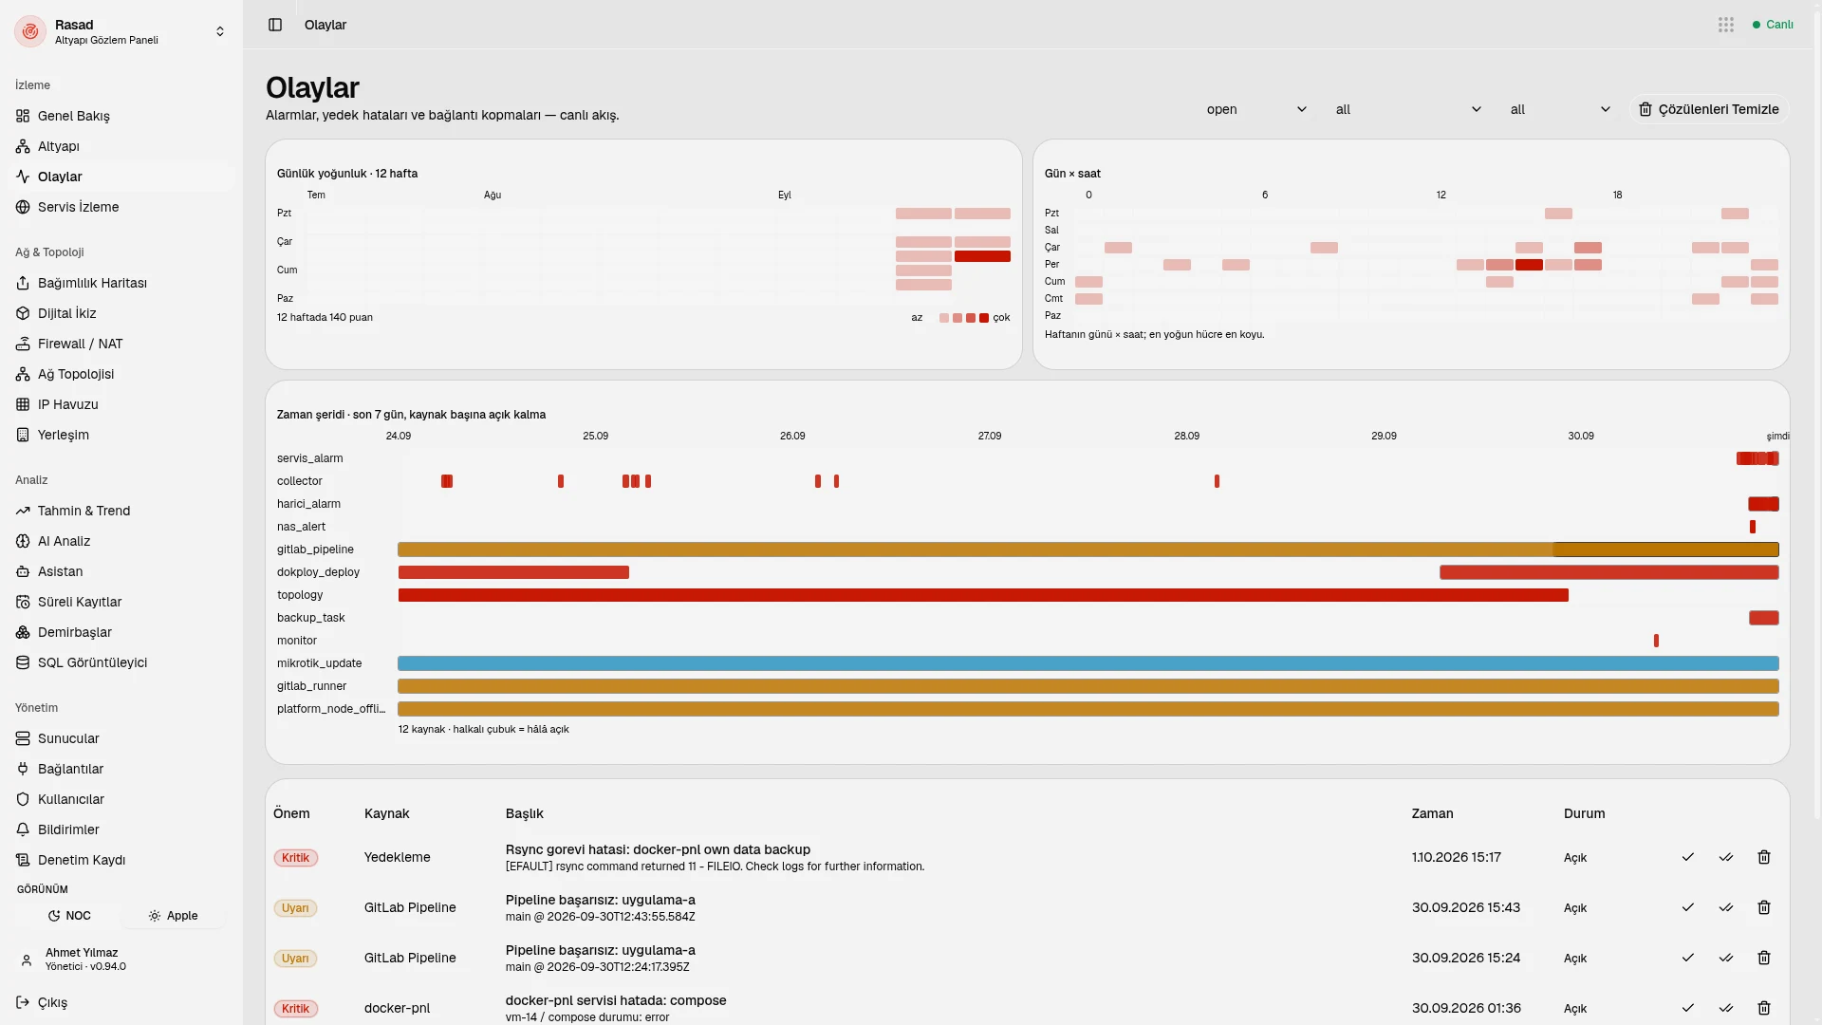Click the Zaman column header
The width and height of the screenshot is (1822, 1025).
1432,813
